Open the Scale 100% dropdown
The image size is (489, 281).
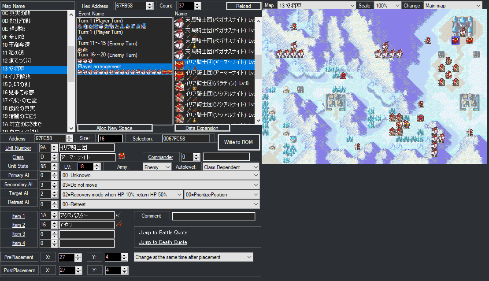click(x=387, y=5)
